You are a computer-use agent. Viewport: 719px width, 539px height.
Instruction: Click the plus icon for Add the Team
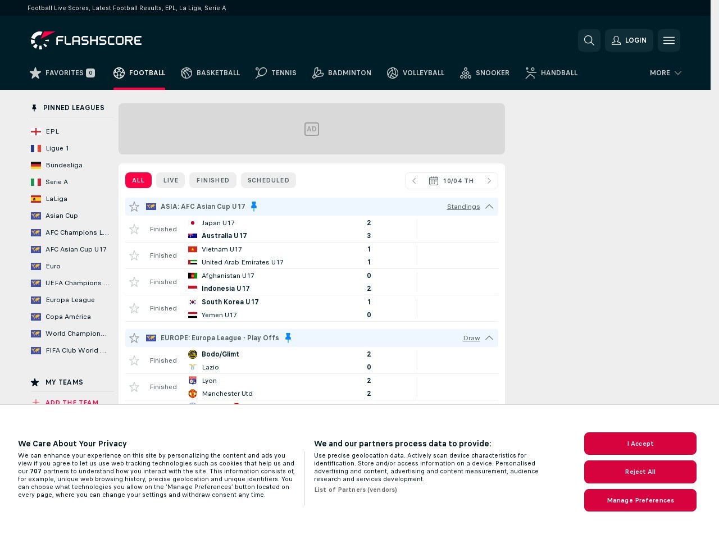pyautogui.click(x=36, y=403)
